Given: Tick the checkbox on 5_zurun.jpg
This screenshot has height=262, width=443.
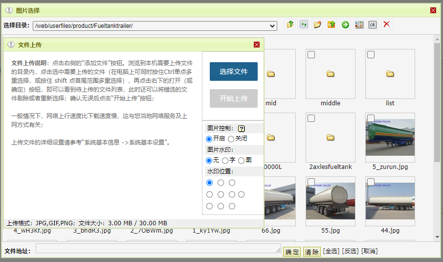Looking at the screenshot, I should coord(371,119).
